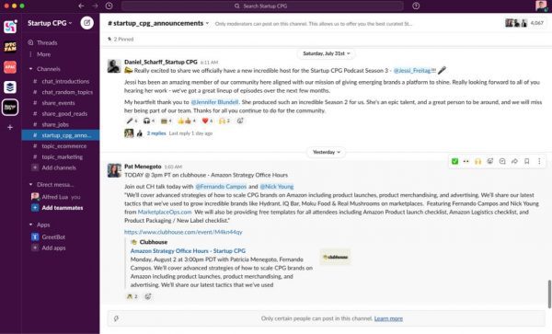Click Add teammates
The width and height of the screenshot is (552, 334).
point(63,208)
